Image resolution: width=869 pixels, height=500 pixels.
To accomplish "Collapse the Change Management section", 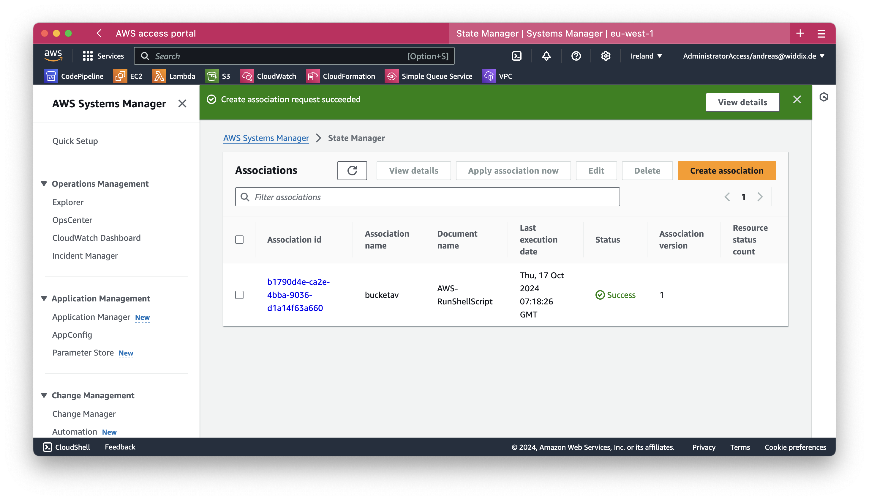I will point(44,395).
